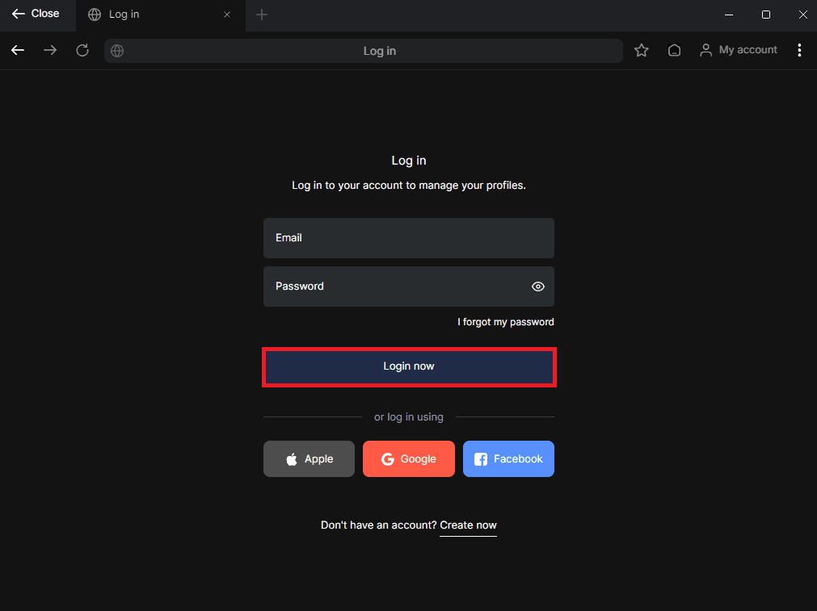Click the Email input field
The width and height of the screenshot is (817, 611).
(x=409, y=237)
